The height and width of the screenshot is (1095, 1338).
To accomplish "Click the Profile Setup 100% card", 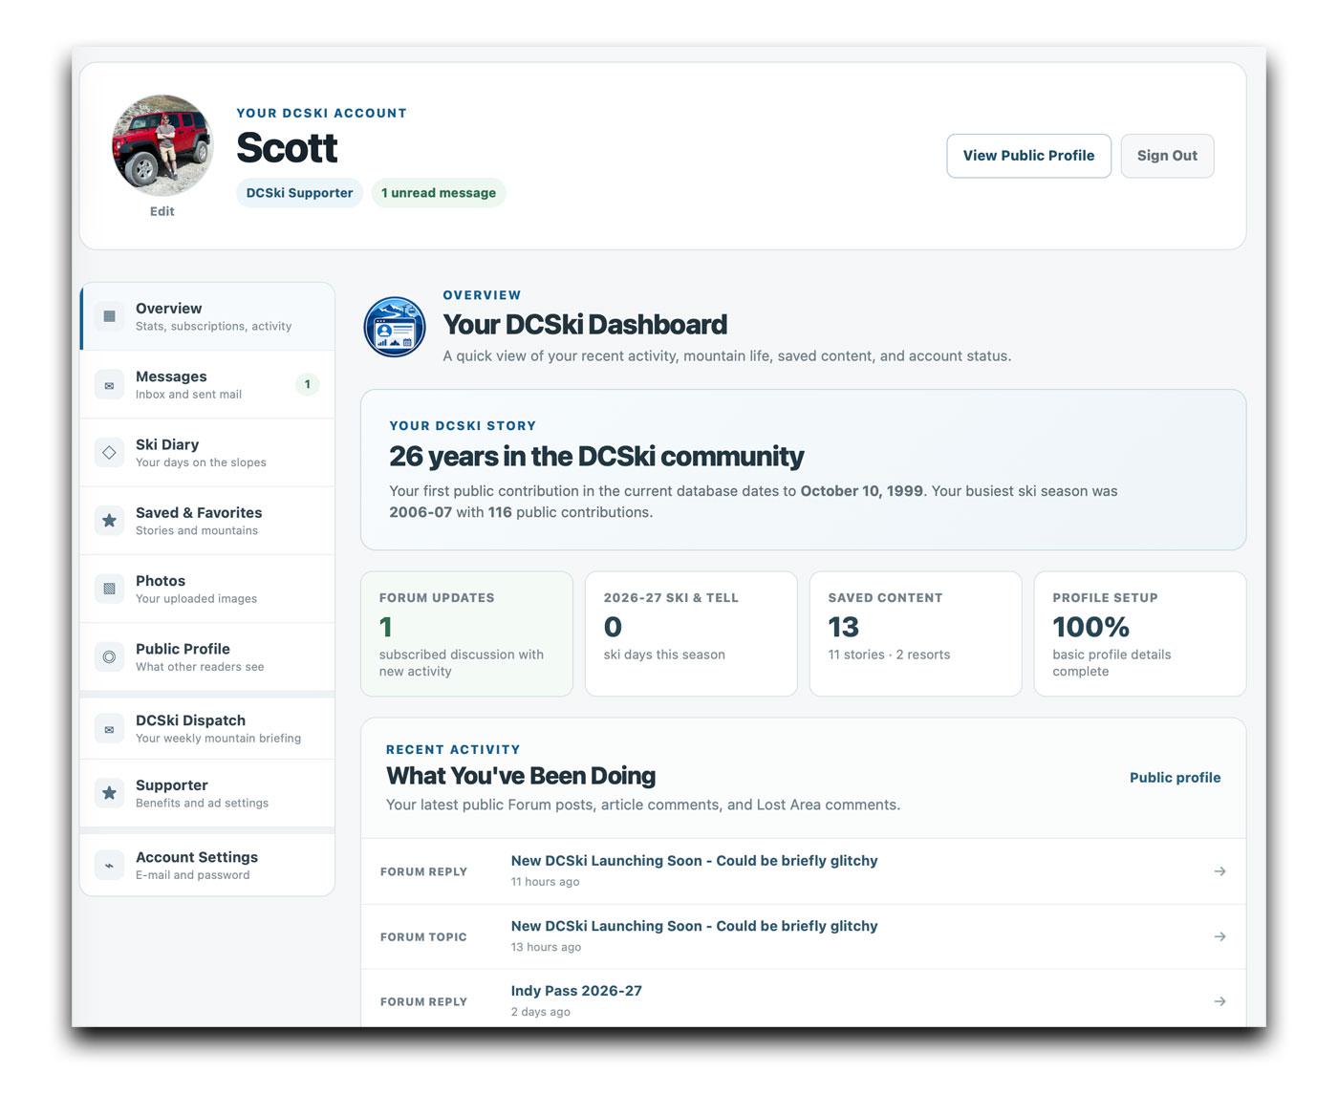I will coord(1140,633).
